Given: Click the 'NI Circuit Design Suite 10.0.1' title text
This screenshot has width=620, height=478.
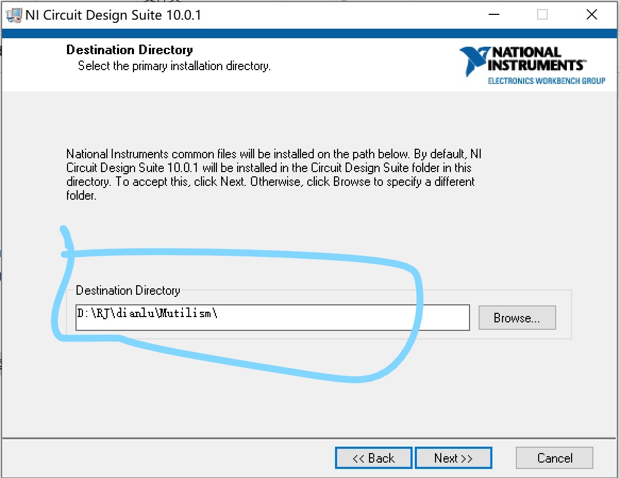Looking at the screenshot, I should point(113,15).
